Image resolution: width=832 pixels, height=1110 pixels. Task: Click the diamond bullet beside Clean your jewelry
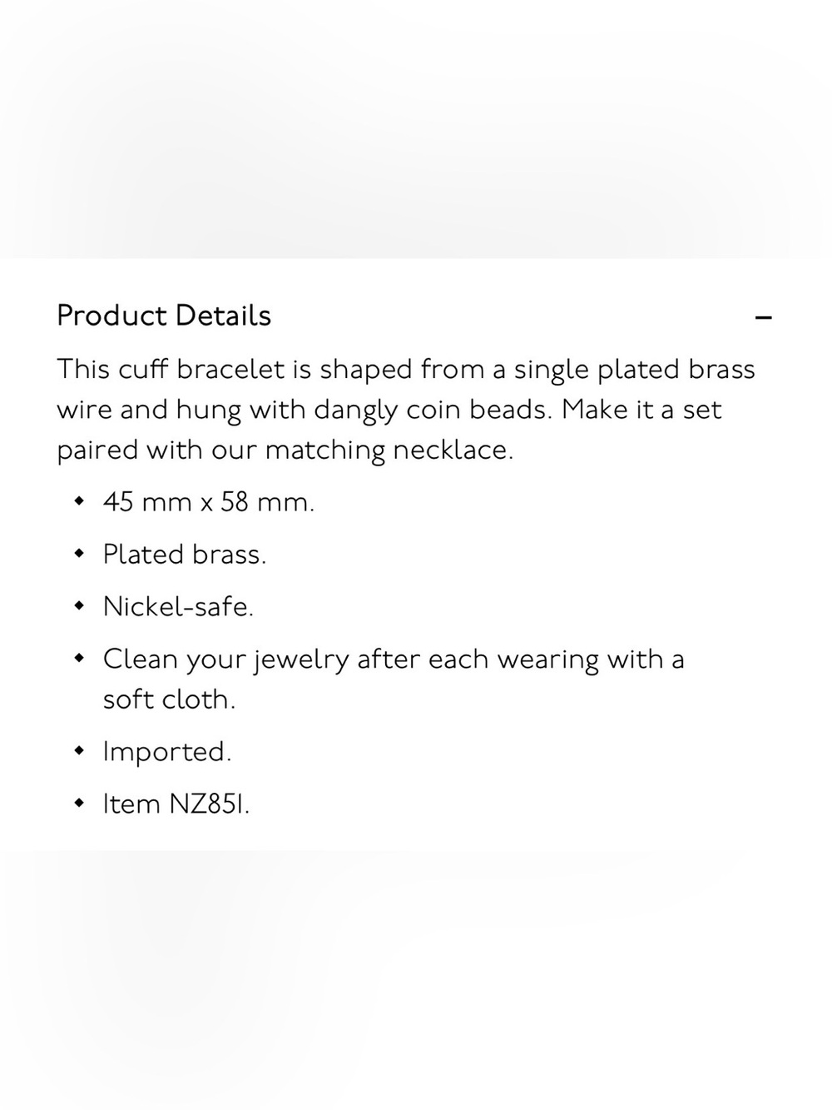tap(79, 659)
